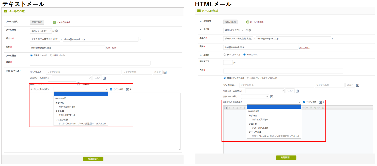377x166 pixels.
Task: Open mail category settings gear in the text mail form
Action: click(57, 31)
